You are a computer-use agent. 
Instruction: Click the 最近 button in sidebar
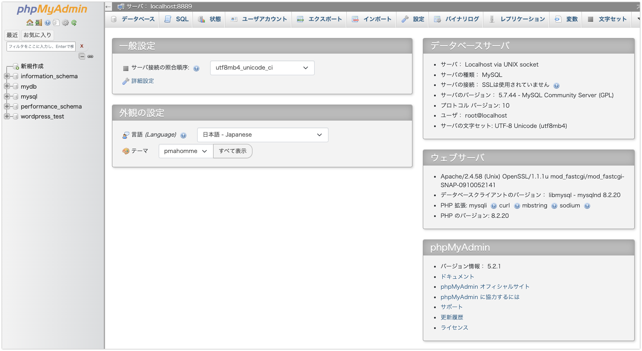click(12, 35)
